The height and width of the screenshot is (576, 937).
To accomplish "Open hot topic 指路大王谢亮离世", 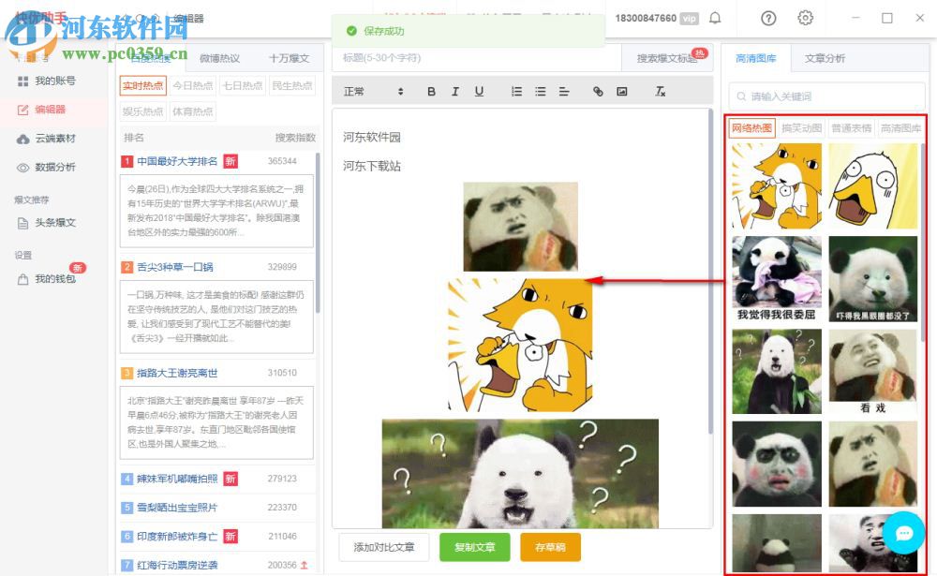I will pos(177,373).
